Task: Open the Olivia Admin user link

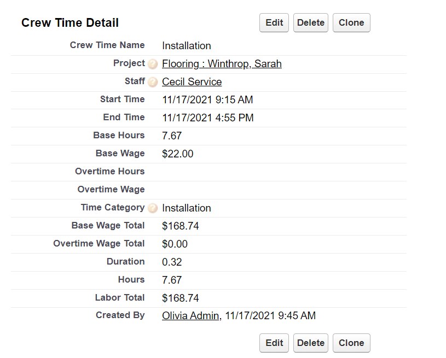Action: pos(190,316)
